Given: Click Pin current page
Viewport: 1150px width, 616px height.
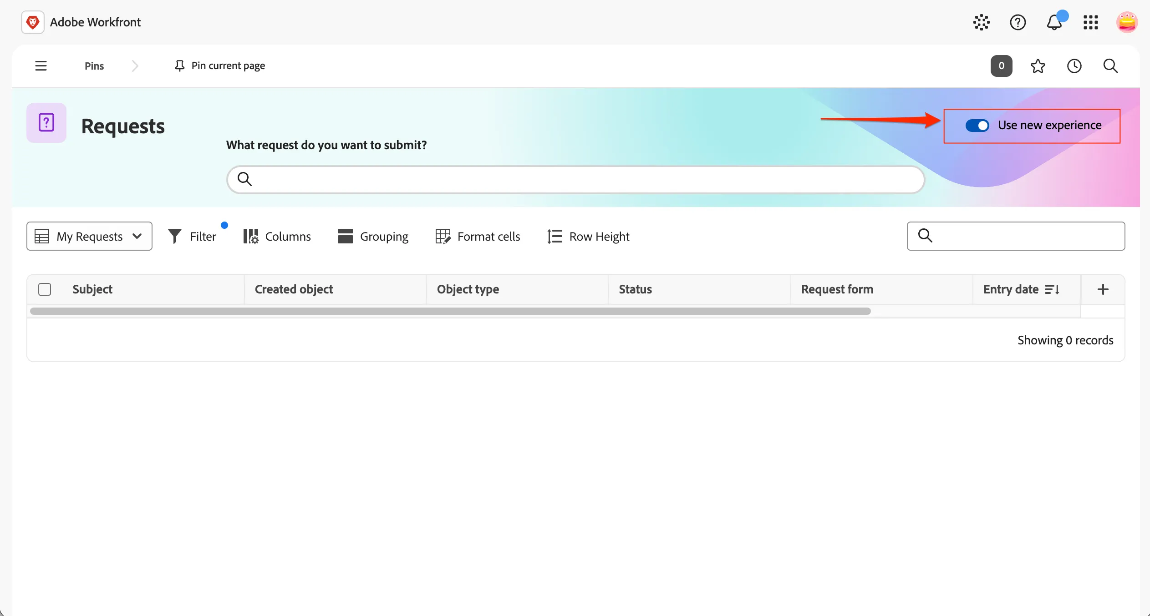Looking at the screenshot, I should click(x=219, y=66).
